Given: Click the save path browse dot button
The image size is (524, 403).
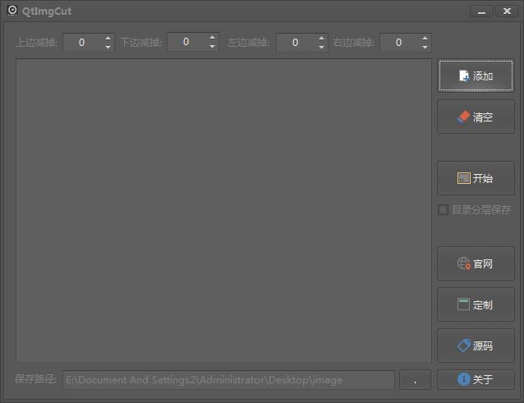Looking at the screenshot, I should coord(415,380).
